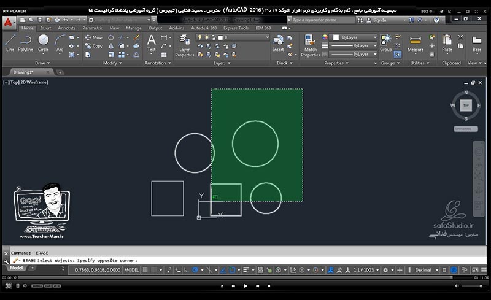Toggle transparency display in status bar
Image resolution: width=491 pixels, height=300 pixels.
tap(260, 270)
